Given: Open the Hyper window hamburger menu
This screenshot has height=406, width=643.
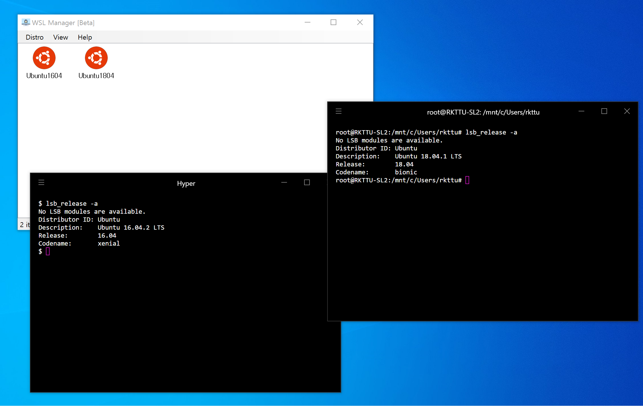Looking at the screenshot, I should click(x=41, y=182).
